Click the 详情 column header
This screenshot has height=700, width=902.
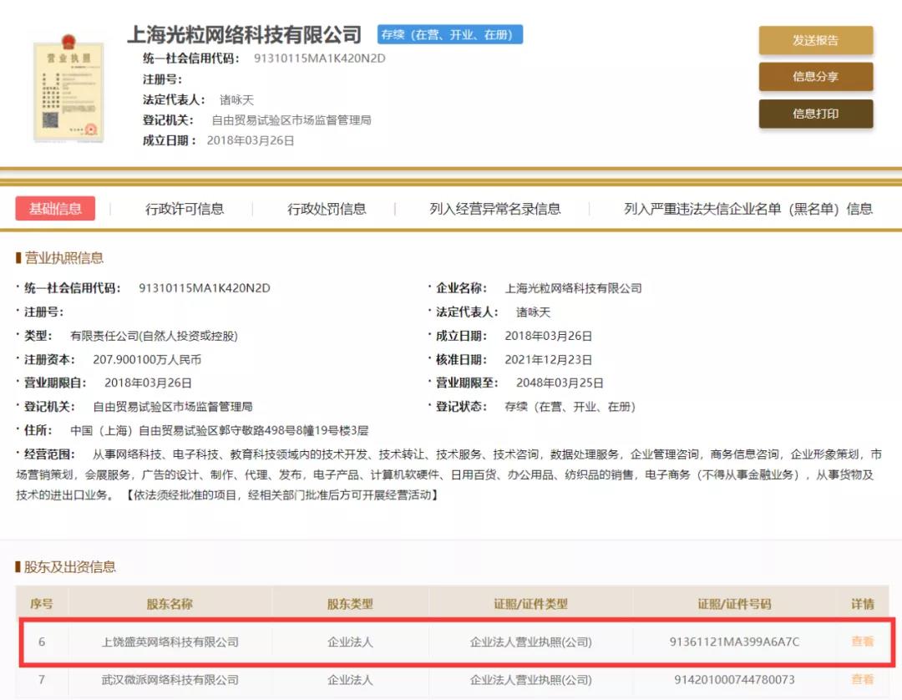click(x=863, y=604)
